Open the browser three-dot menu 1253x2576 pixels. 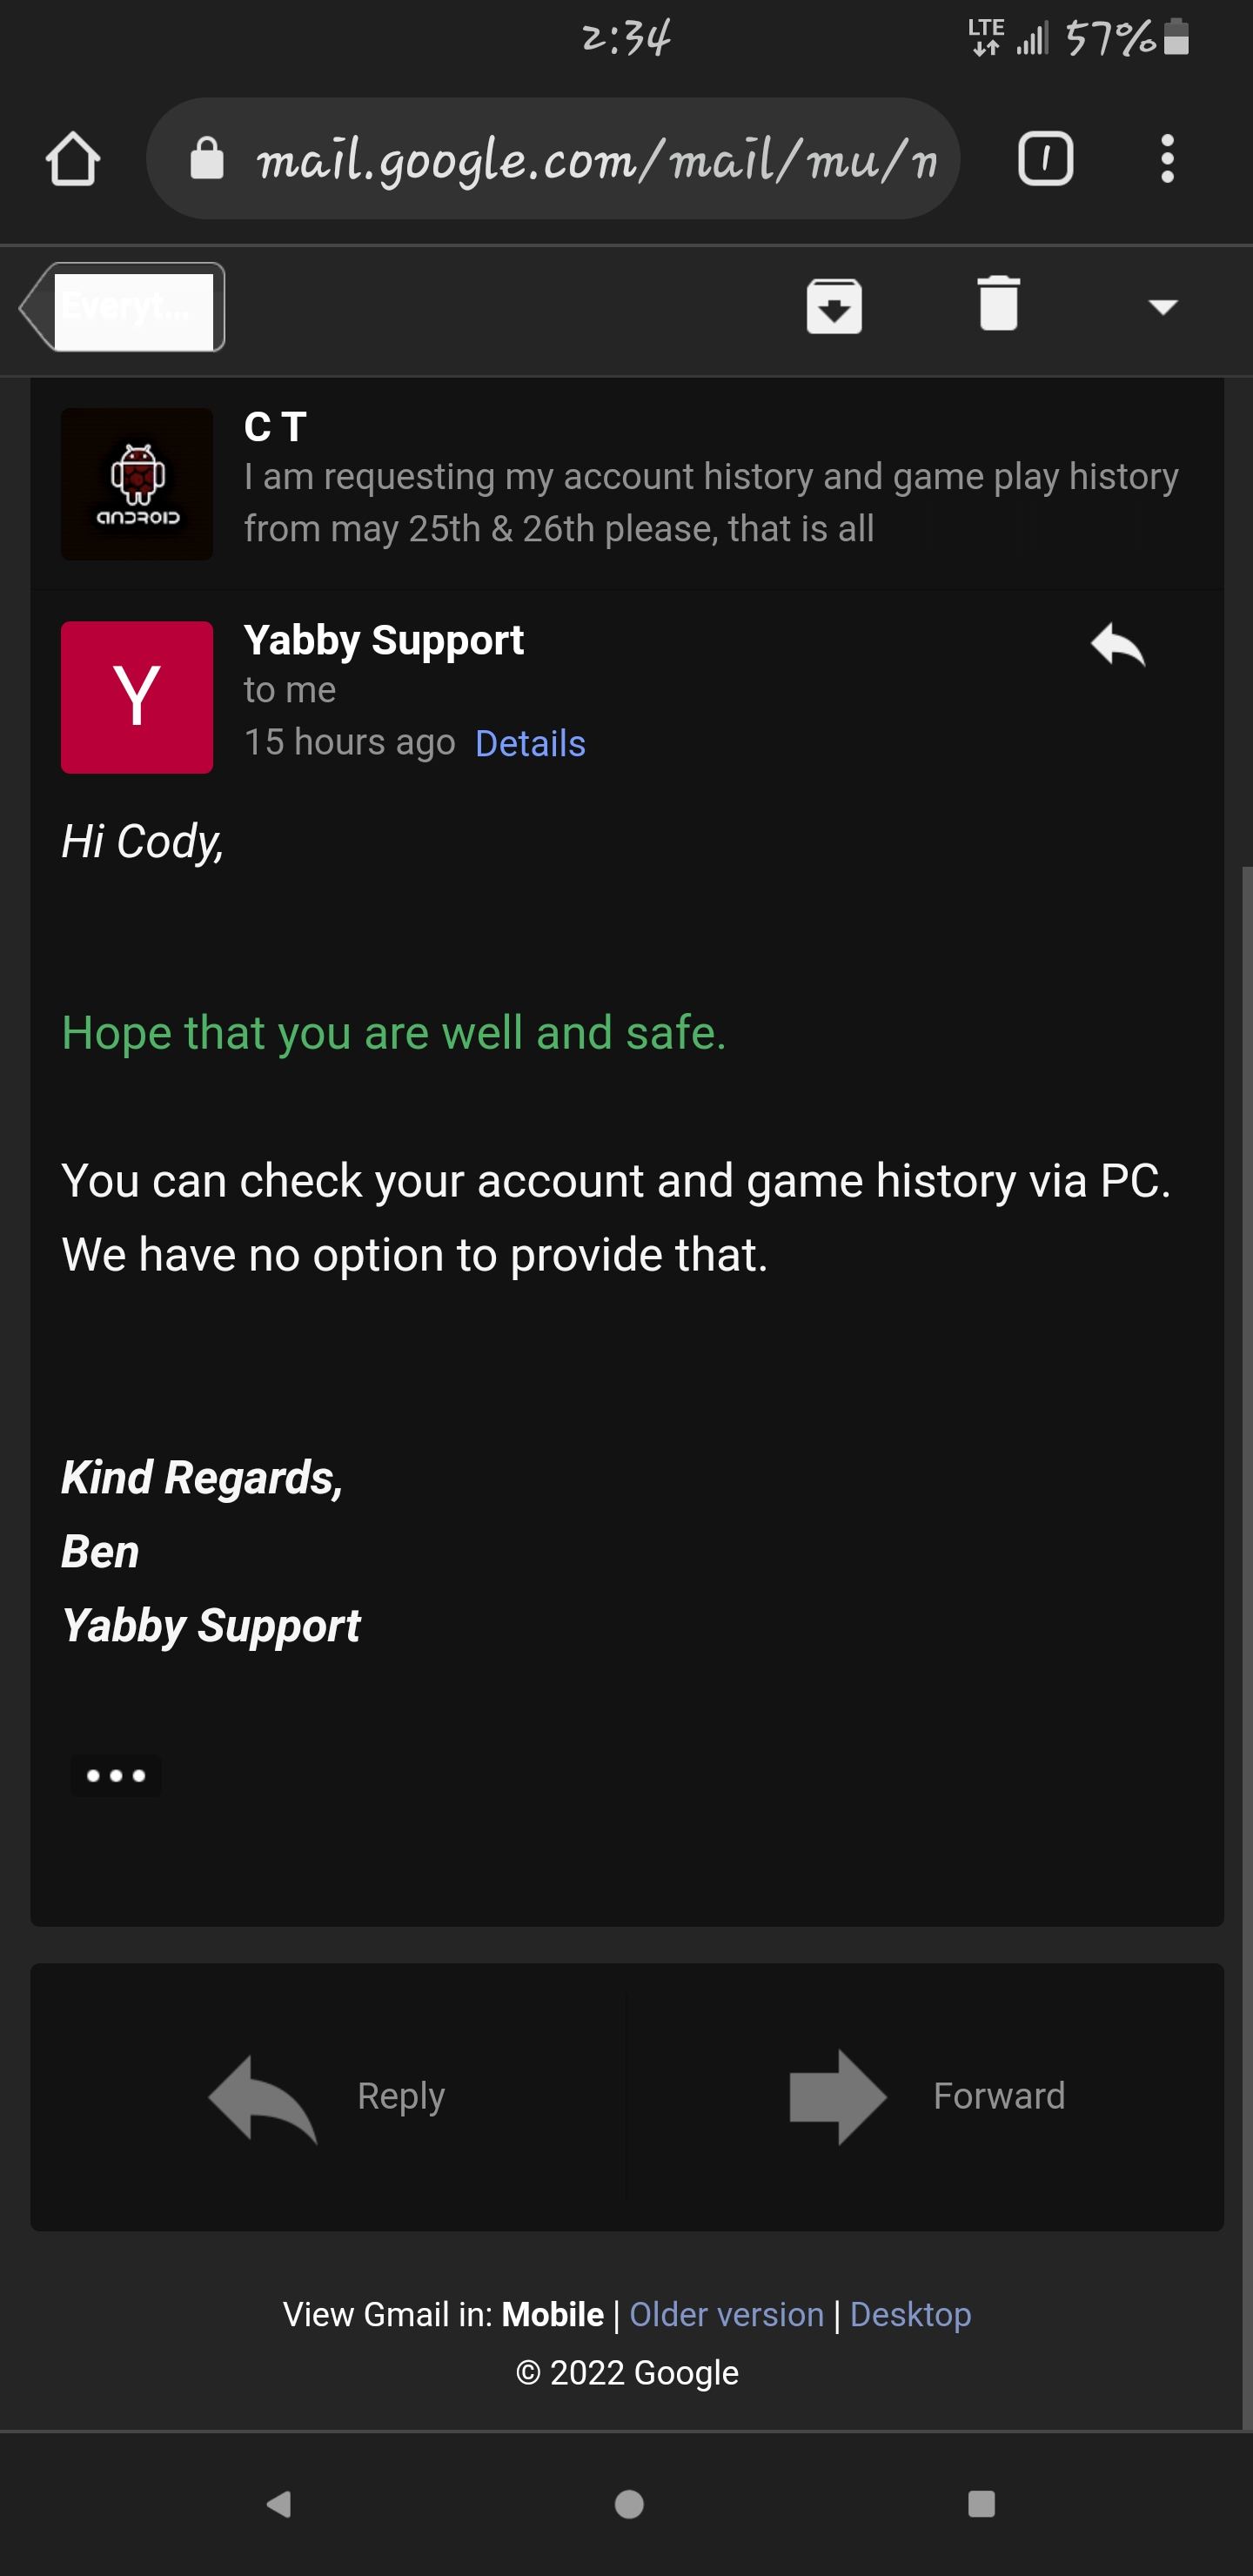point(1166,159)
